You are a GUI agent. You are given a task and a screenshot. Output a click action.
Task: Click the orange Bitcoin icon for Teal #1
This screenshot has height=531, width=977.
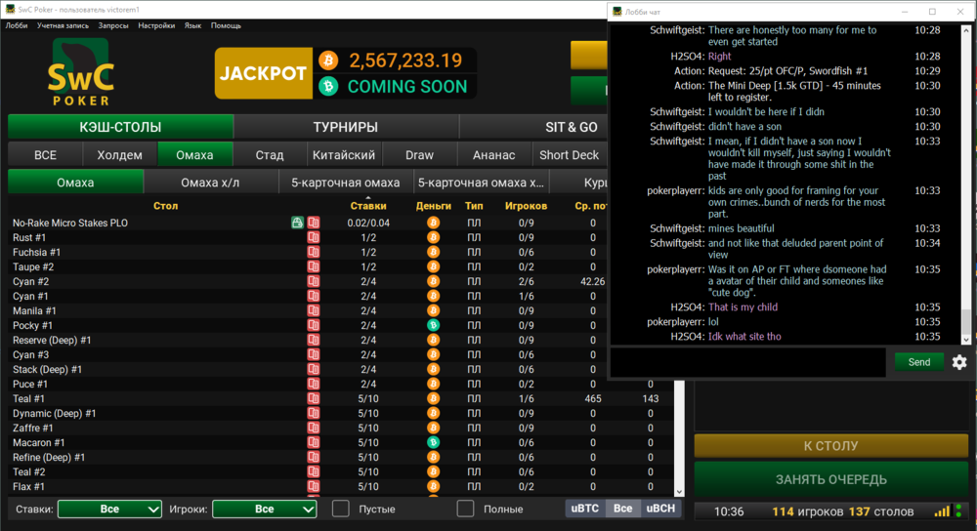click(433, 399)
